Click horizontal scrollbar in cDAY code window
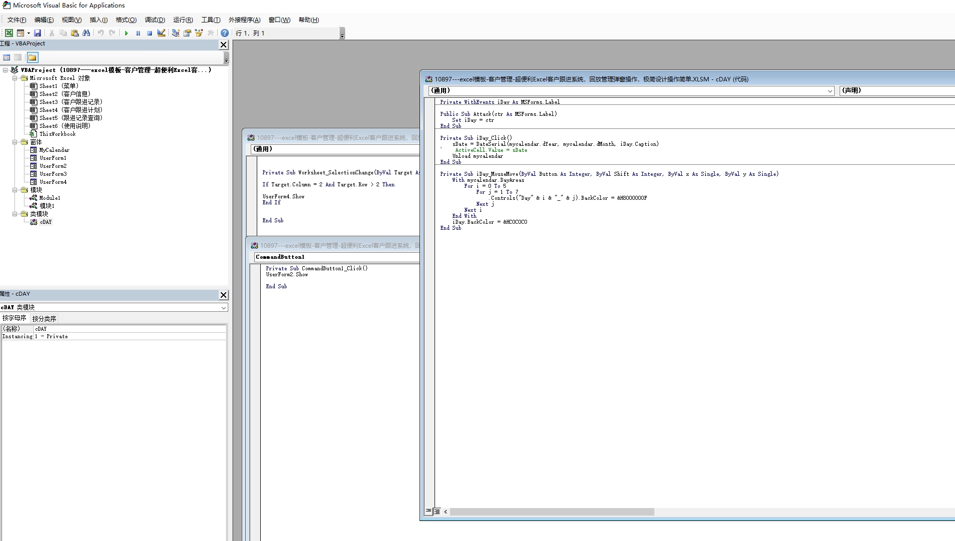This screenshot has height=541, width=955. coord(551,512)
